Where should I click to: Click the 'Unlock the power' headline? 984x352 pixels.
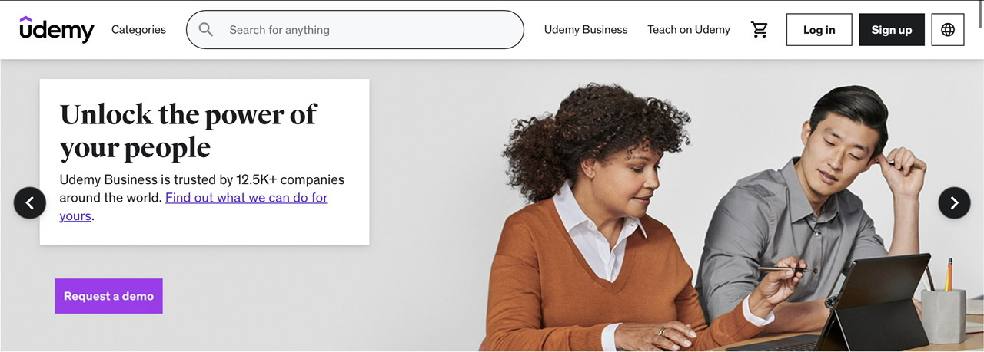coord(188,130)
